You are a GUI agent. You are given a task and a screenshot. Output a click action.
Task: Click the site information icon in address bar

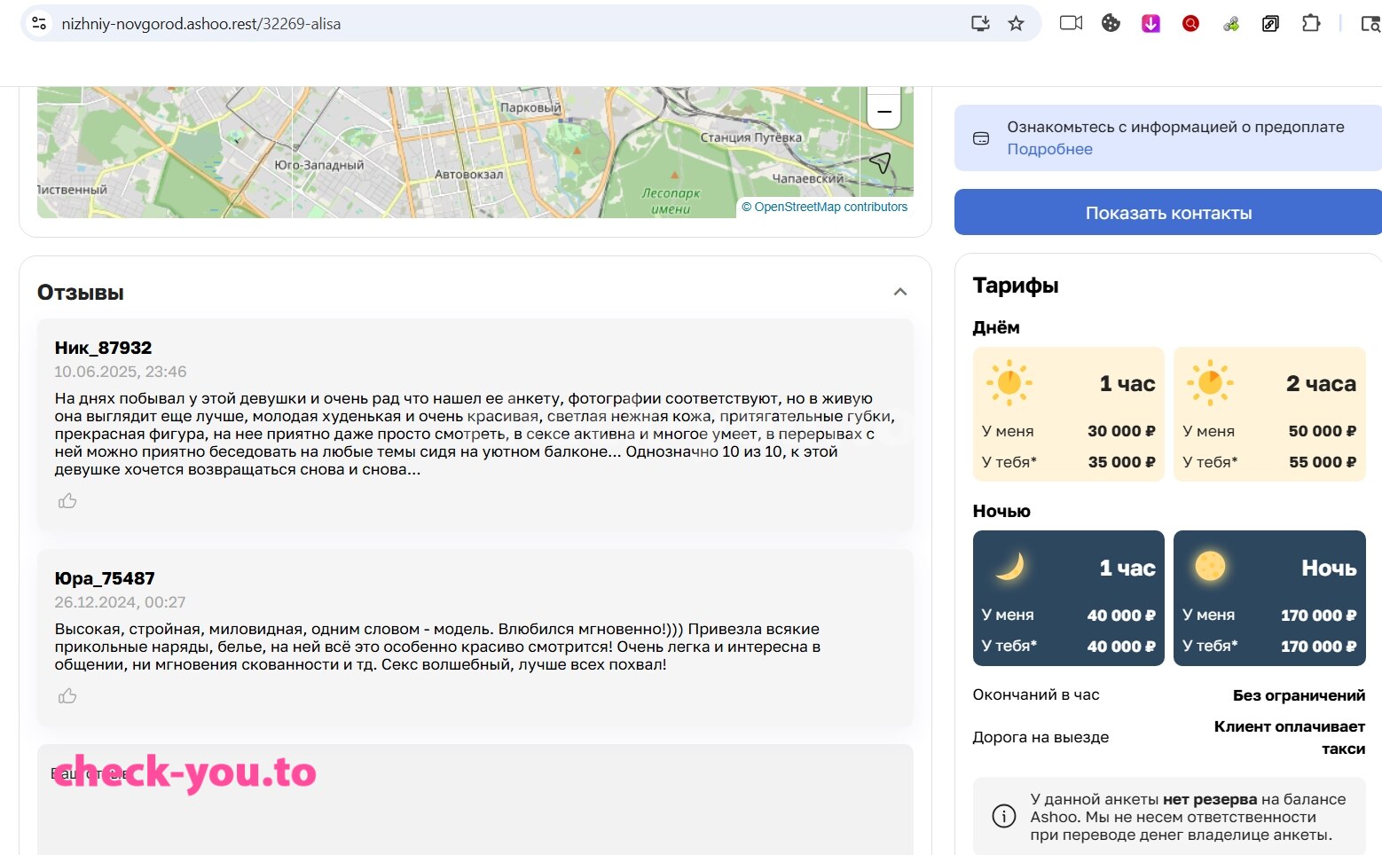(39, 24)
